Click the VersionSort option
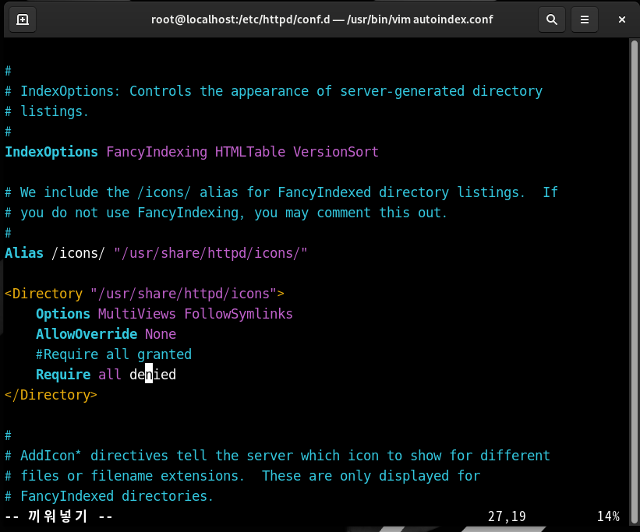Viewport: 640px width, 532px height. 335,152
